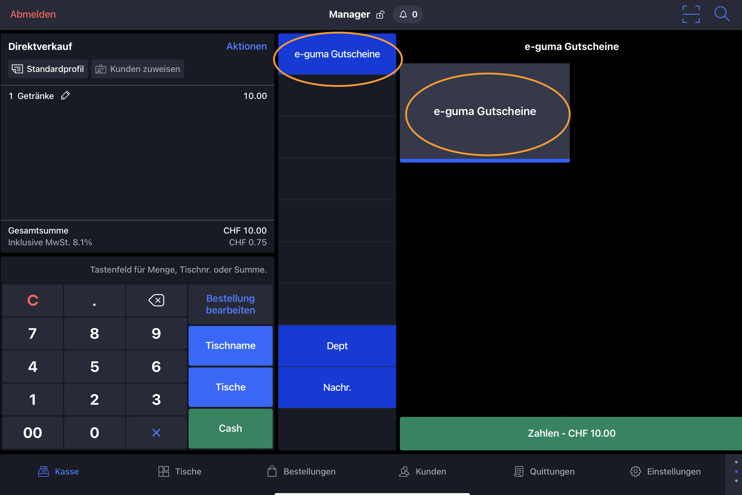The image size is (742, 495).
Task: Open the barcode scanner icon
Action: tap(691, 14)
